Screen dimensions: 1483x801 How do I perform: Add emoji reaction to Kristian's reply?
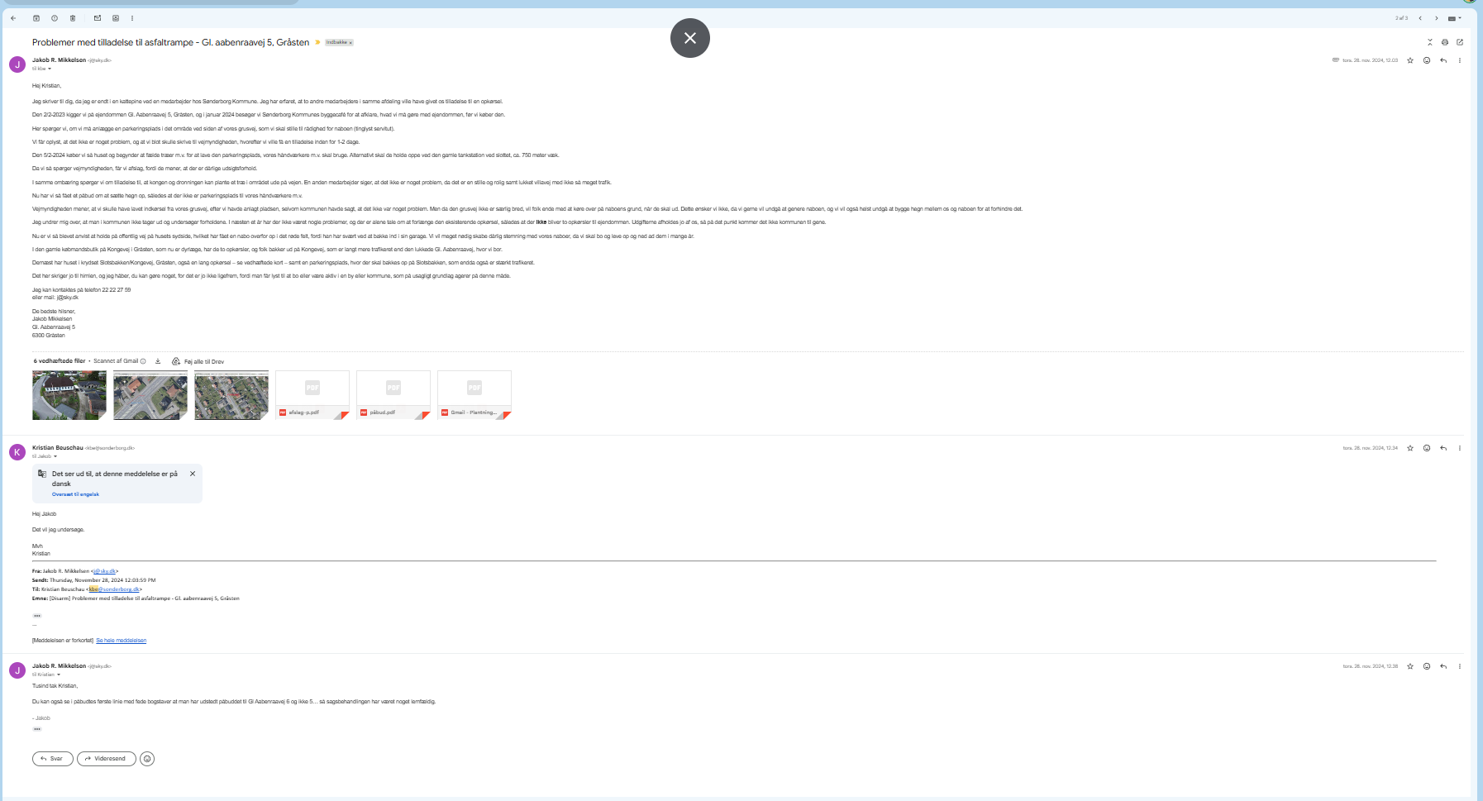(1427, 448)
